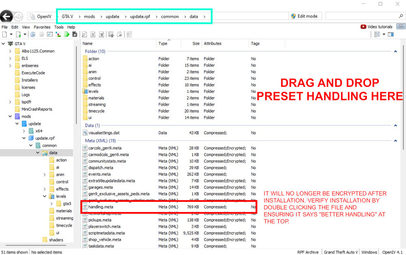Expand the lspdfr tree folder
This screenshot has width=406, height=255.
pos(10,102)
